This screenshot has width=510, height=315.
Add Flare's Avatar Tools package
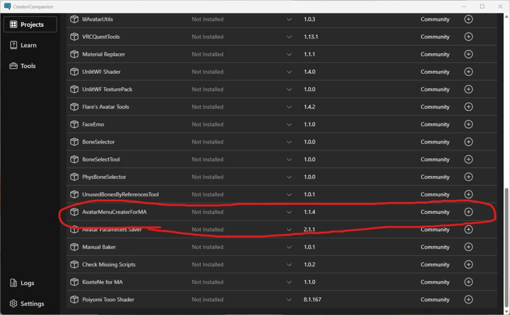click(468, 107)
